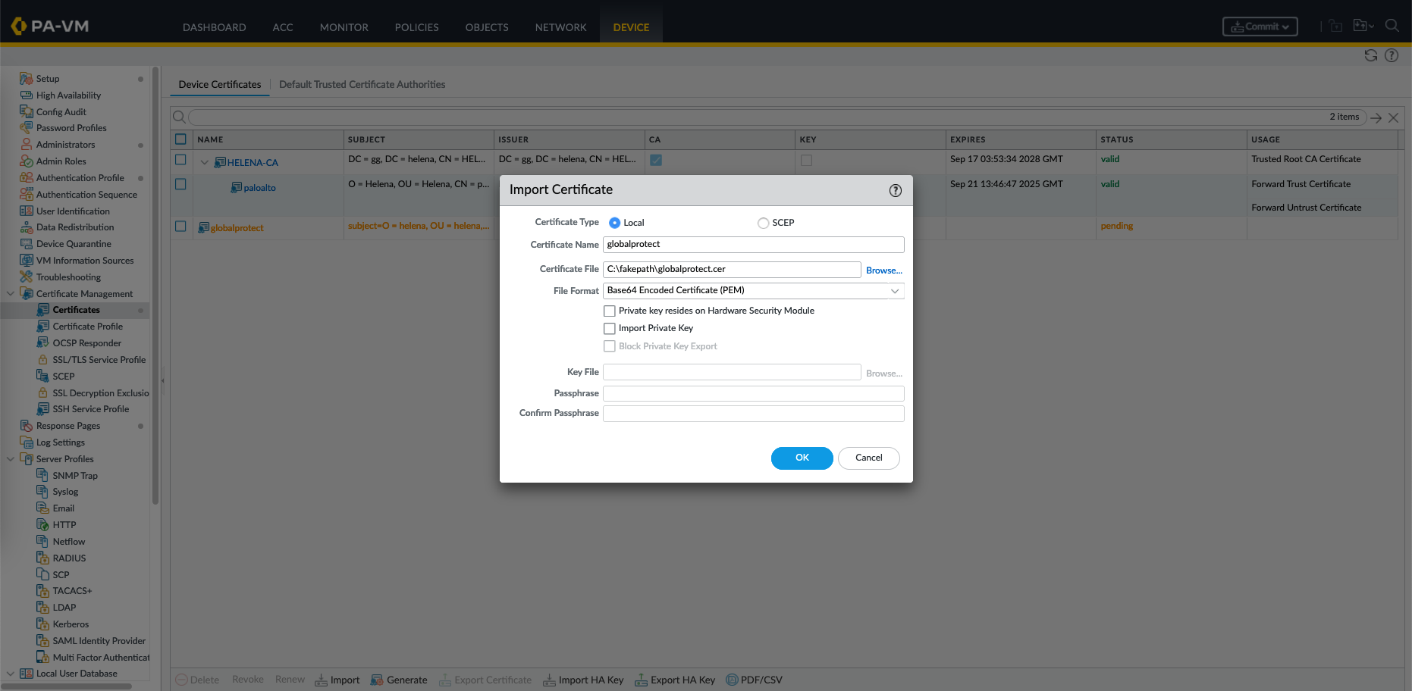The image size is (1412, 691).
Task: Open Default Trusted Certificate Authorities tab
Action: click(362, 85)
